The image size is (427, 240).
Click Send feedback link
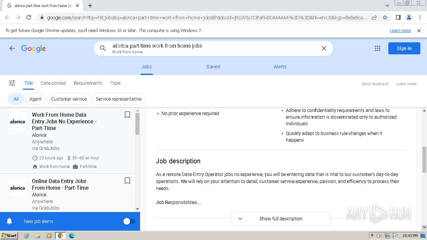tap(375, 84)
